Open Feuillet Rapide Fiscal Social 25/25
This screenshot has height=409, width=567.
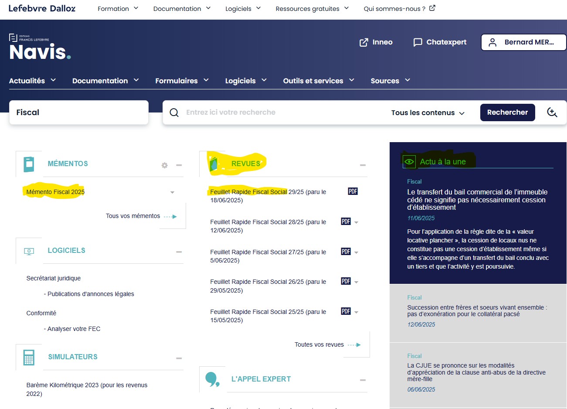coord(268,316)
